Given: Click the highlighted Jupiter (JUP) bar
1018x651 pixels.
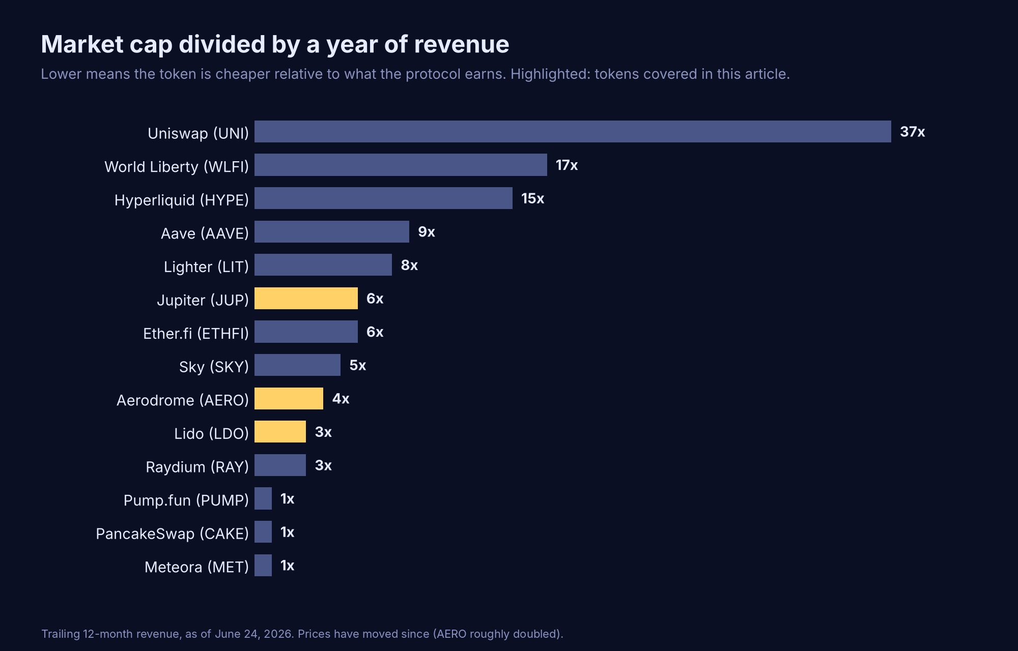Looking at the screenshot, I should coord(306,298).
